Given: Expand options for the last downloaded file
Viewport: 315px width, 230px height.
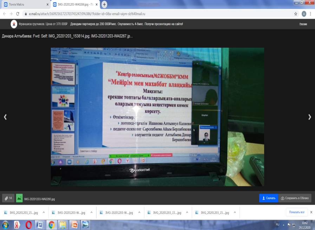Looking at the screenshot, I should click(235, 212).
